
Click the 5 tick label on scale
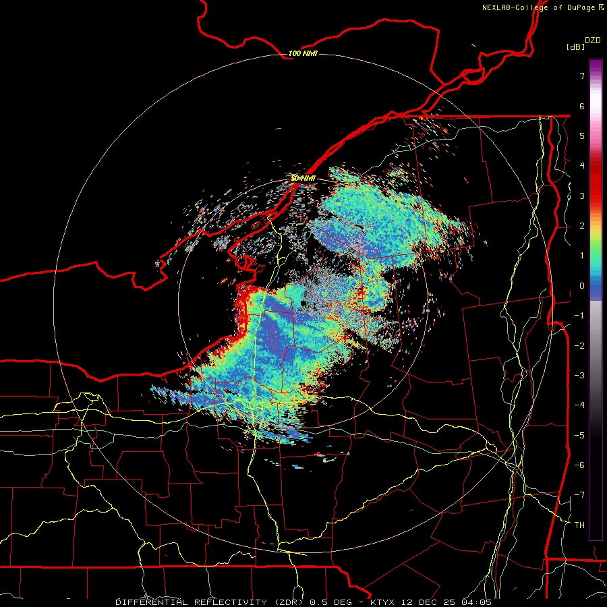tap(582, 136)
